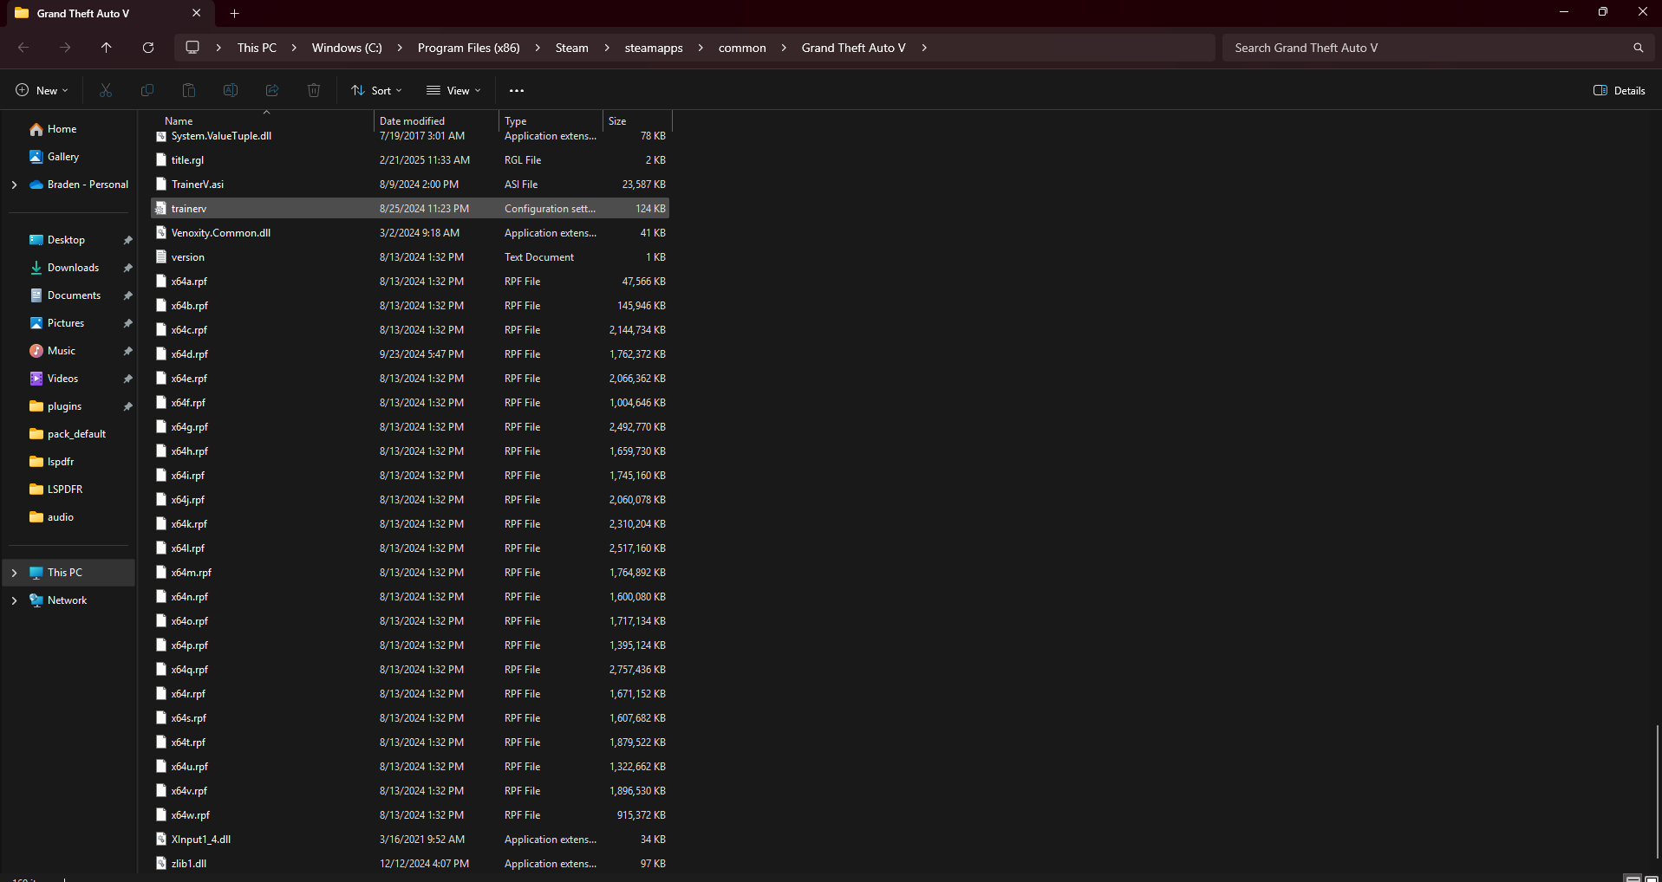Screen dimensions: 1662x882
Task: Click the search magnifier icon
Action: click(1639, 48)
